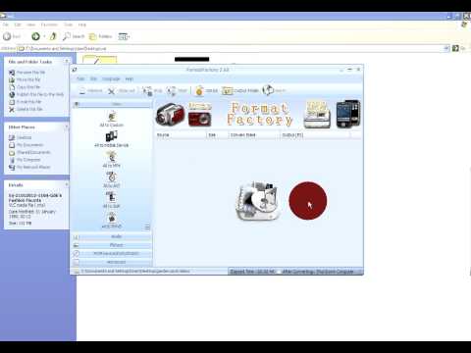Toggle Folders pane in Explorer toolbar
This screenshot has height=353, width=471.
[x=101, y=36]
